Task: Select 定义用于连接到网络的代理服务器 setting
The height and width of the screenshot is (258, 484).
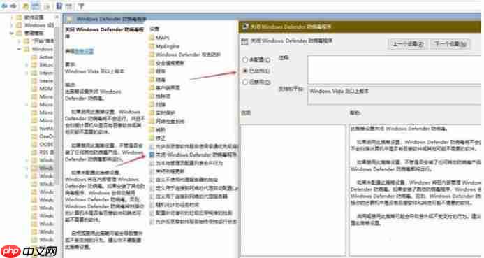Action: (191, 196)
